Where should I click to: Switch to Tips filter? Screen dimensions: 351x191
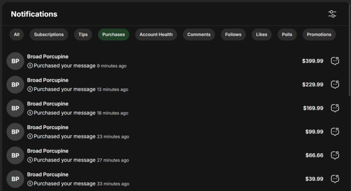[x=83, y=35]
